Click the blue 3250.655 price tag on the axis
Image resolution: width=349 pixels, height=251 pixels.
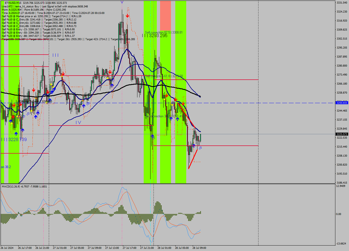coord(342,103)
